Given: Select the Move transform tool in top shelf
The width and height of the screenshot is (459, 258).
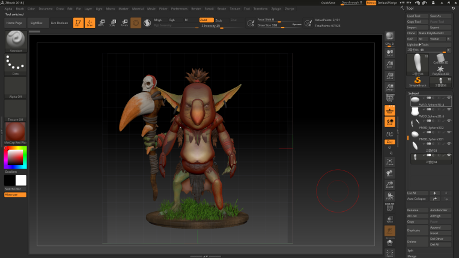Looking at the screenshot, I should click(102, 23).
